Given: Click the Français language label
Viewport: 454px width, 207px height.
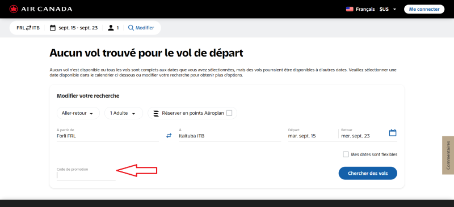Looking at the screenshot, I should pyautogui.click(x=365, y=9).
